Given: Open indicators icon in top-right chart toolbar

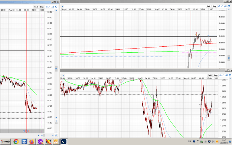Looking at the screenshot, I should pyautogui.click(x=219, y=6).
